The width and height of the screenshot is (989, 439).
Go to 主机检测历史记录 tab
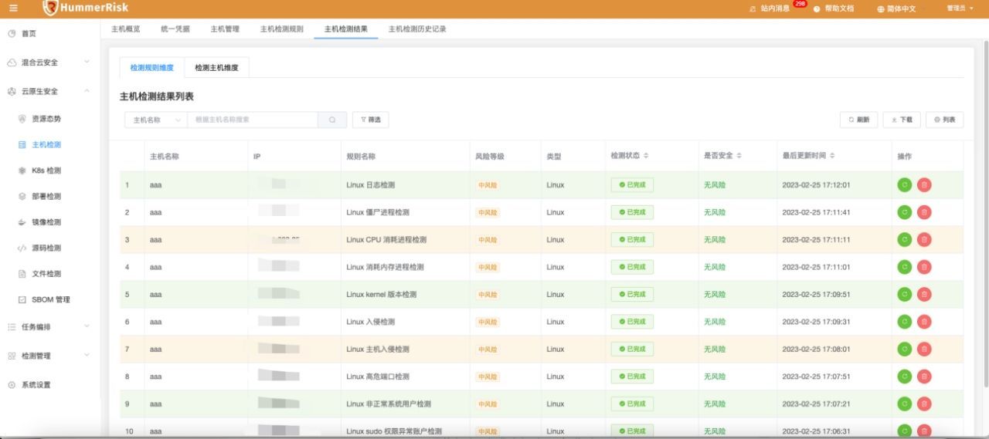click(416, 29)
